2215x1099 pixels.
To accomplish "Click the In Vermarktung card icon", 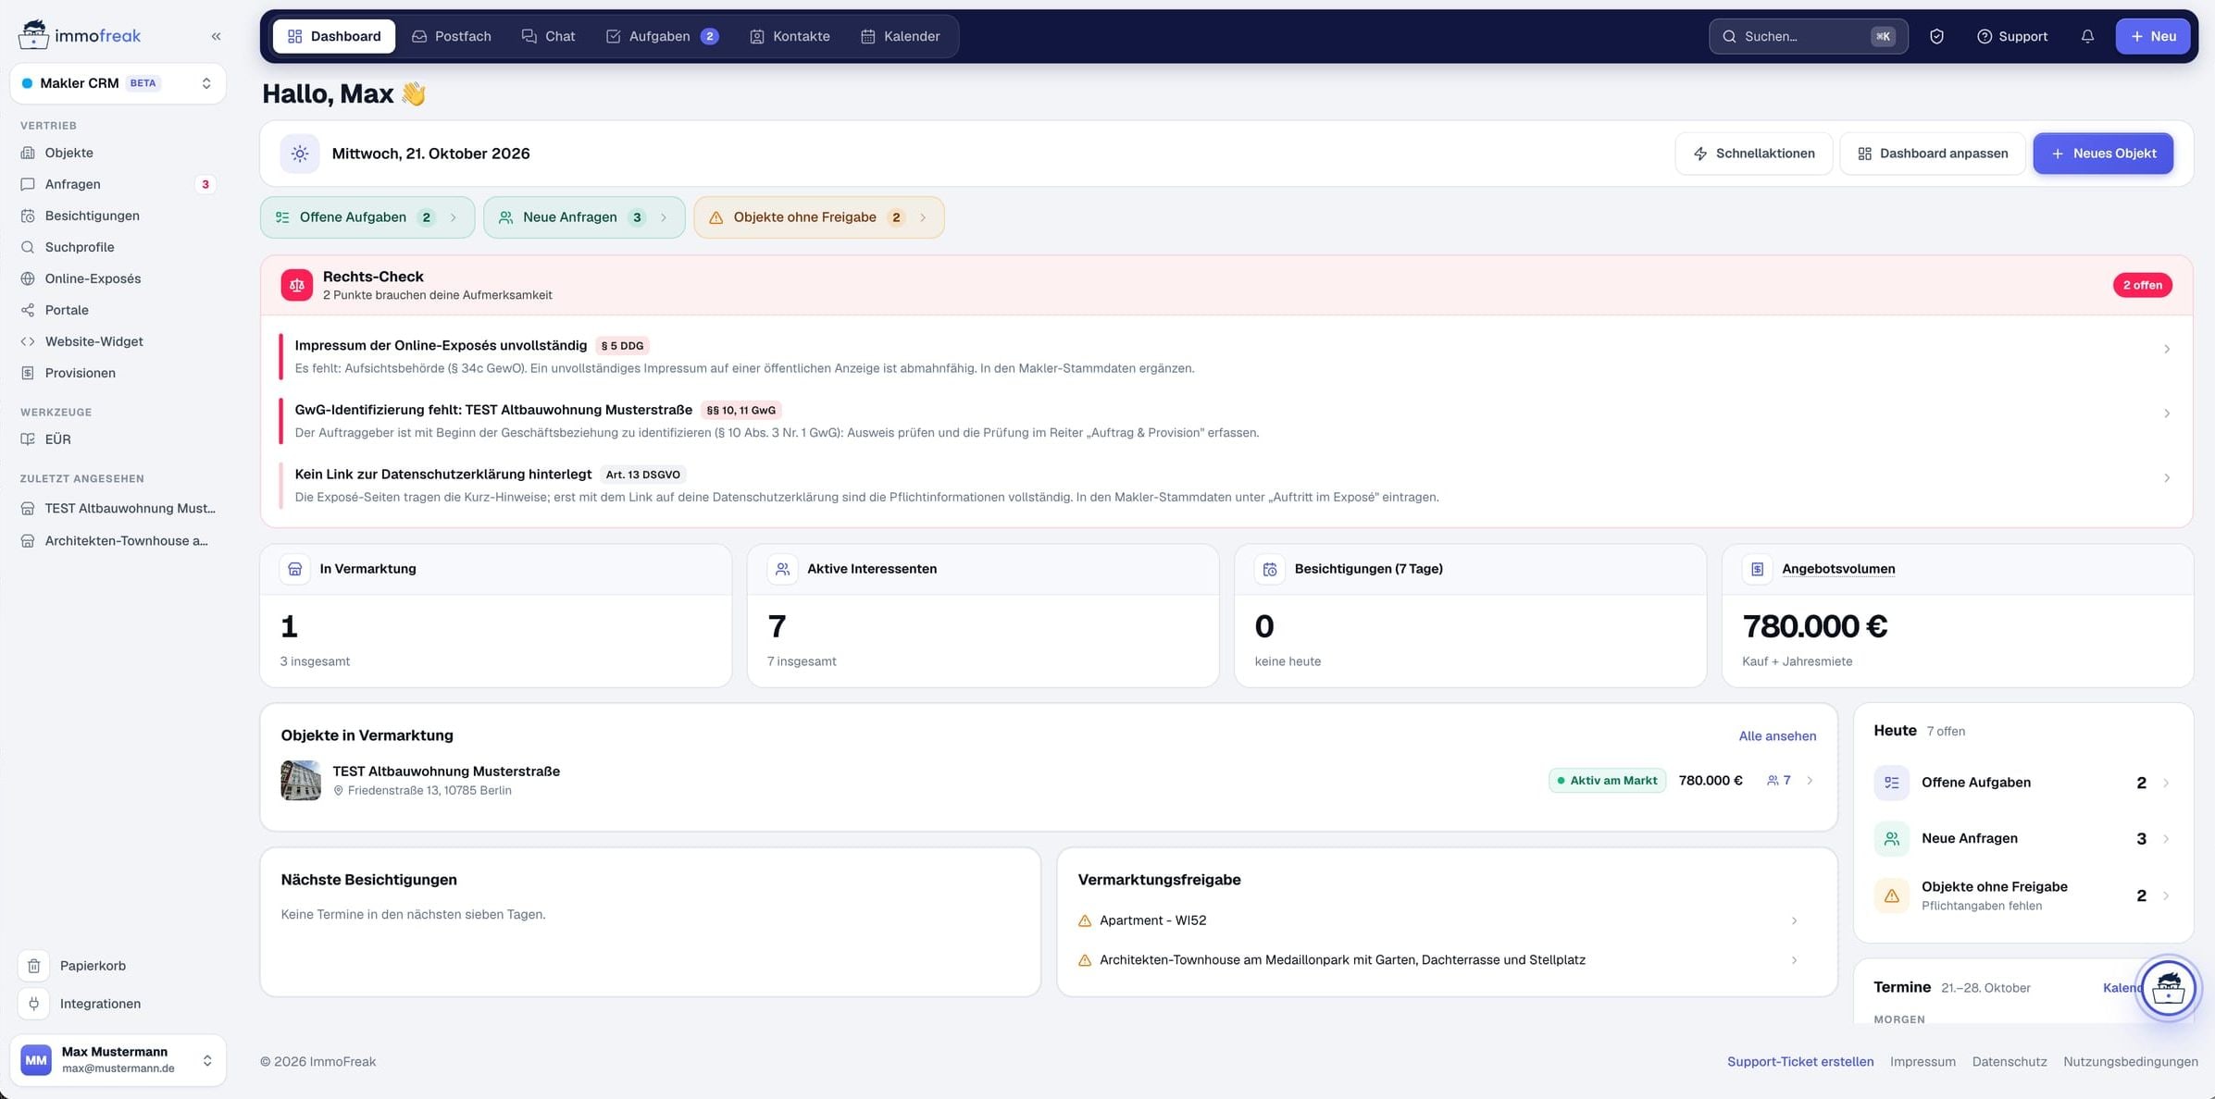I will click(295, 569).
